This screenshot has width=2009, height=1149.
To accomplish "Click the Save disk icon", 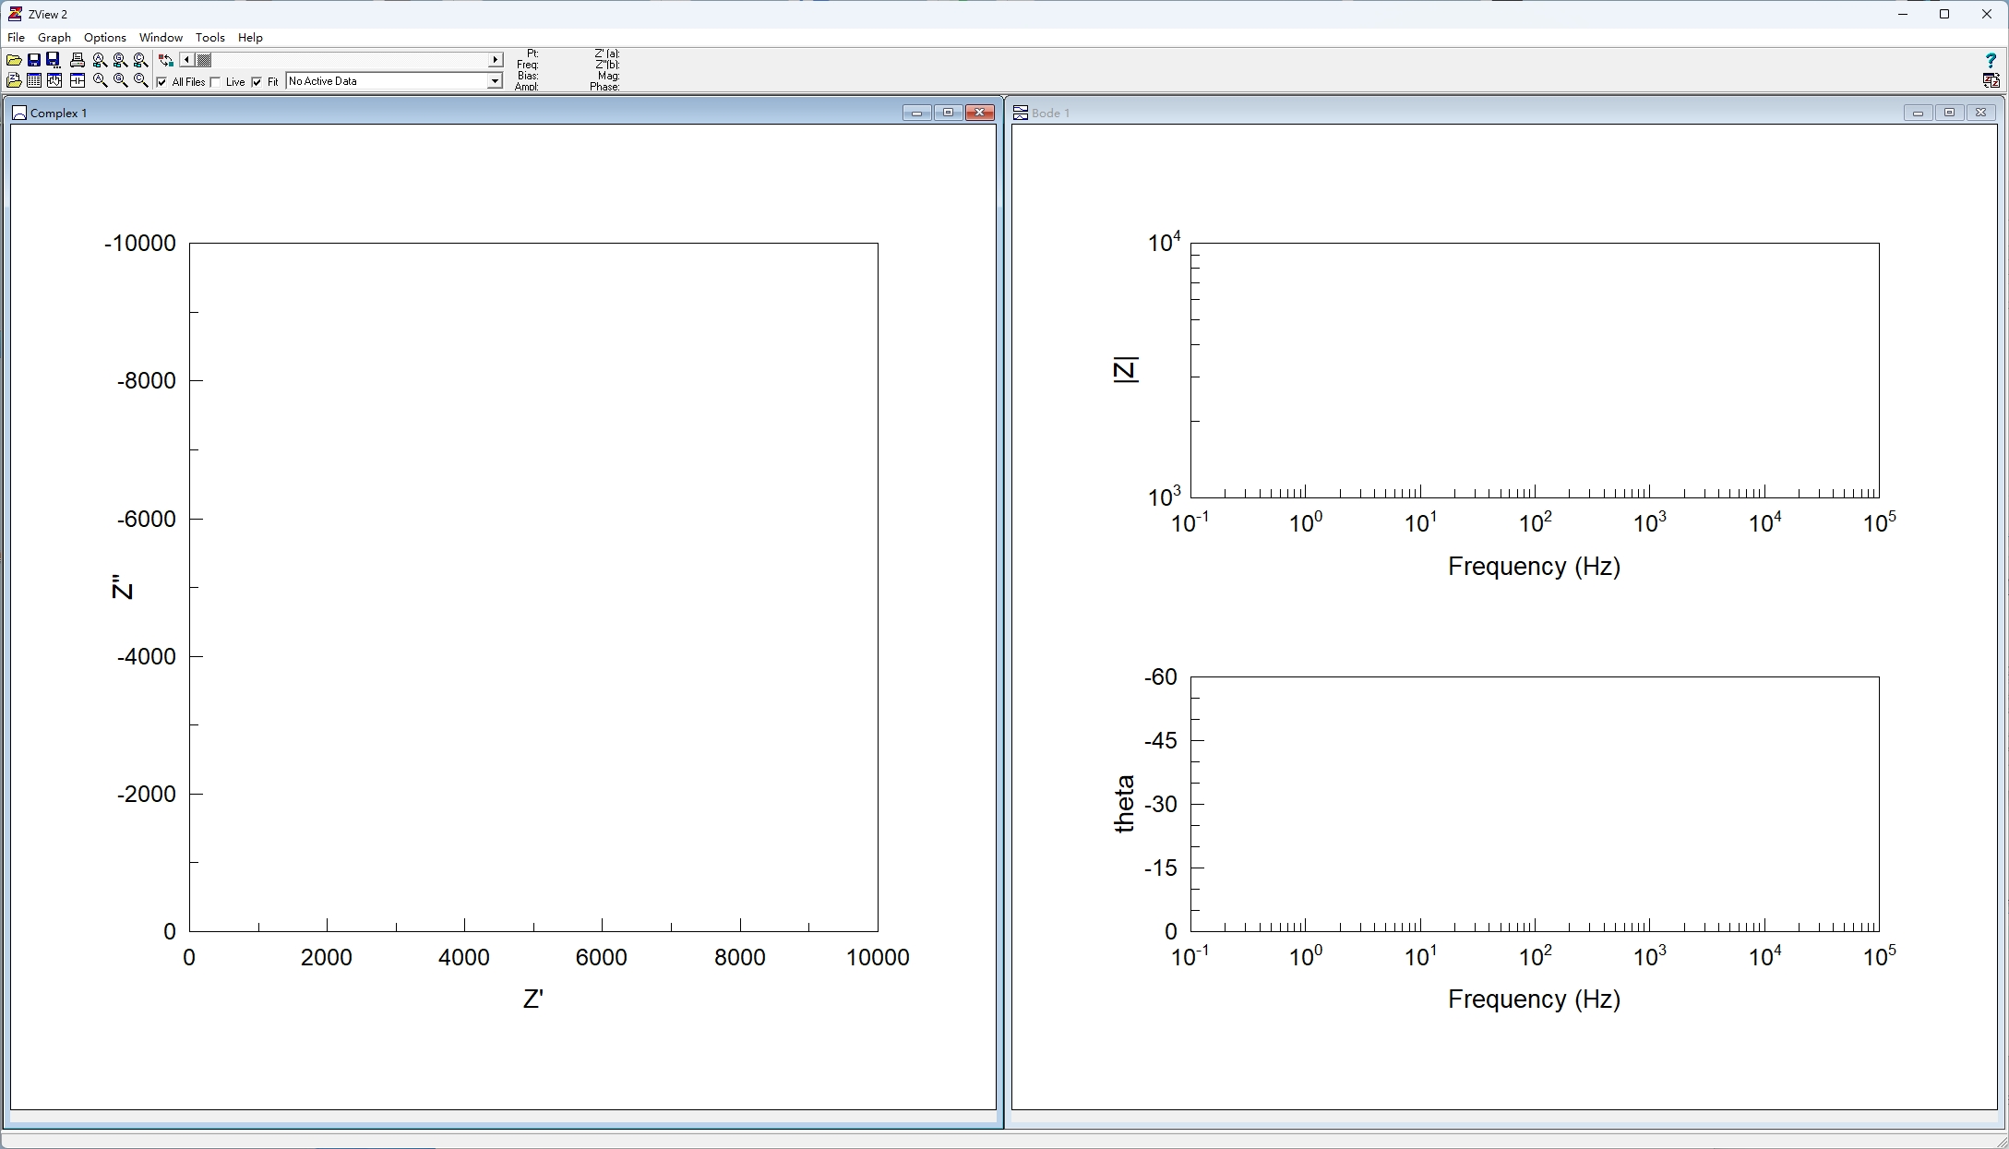I will click(34, 60).
